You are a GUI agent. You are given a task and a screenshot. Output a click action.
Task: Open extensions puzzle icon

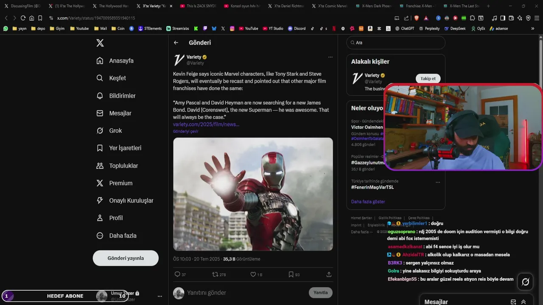point(472,18)
